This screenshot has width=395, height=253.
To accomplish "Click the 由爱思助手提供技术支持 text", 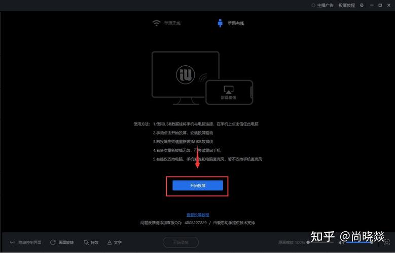I will point(234,223).
